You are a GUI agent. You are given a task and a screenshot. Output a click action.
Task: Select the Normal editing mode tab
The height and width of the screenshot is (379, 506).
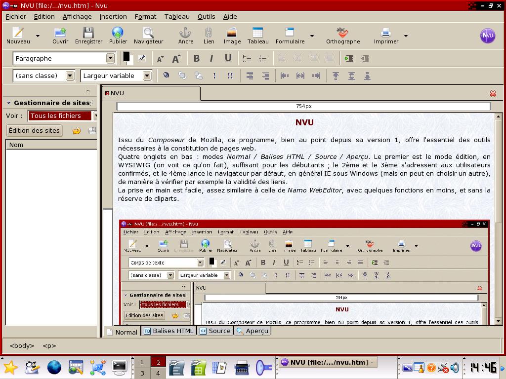(x=122, y=332)
